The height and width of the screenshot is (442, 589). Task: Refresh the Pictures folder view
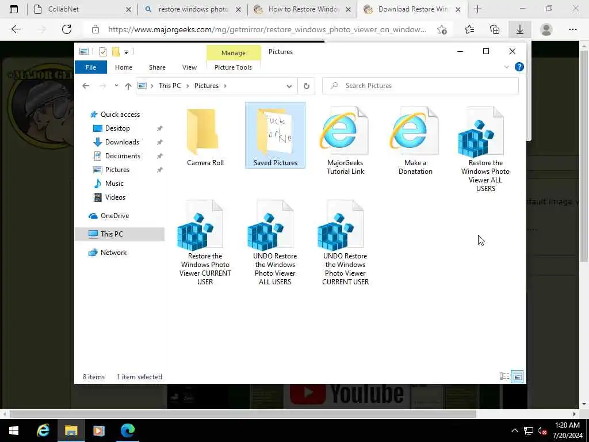click(307, 86)
